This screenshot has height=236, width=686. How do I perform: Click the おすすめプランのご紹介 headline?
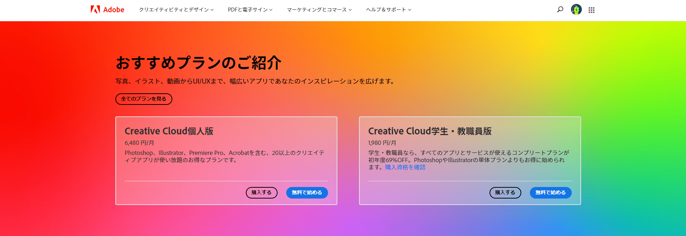[x=199, y=63]
